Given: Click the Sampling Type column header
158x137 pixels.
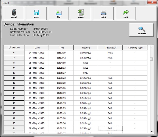Looking at the screenshot, I should (x=135, y=48).
